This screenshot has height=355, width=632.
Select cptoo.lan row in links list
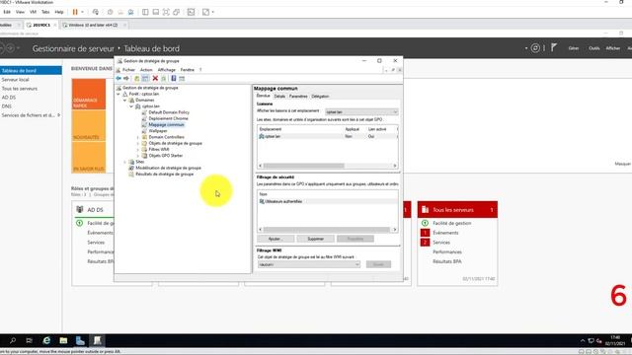point(327,136)
